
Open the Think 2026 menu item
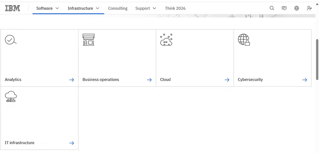point(175,8)
